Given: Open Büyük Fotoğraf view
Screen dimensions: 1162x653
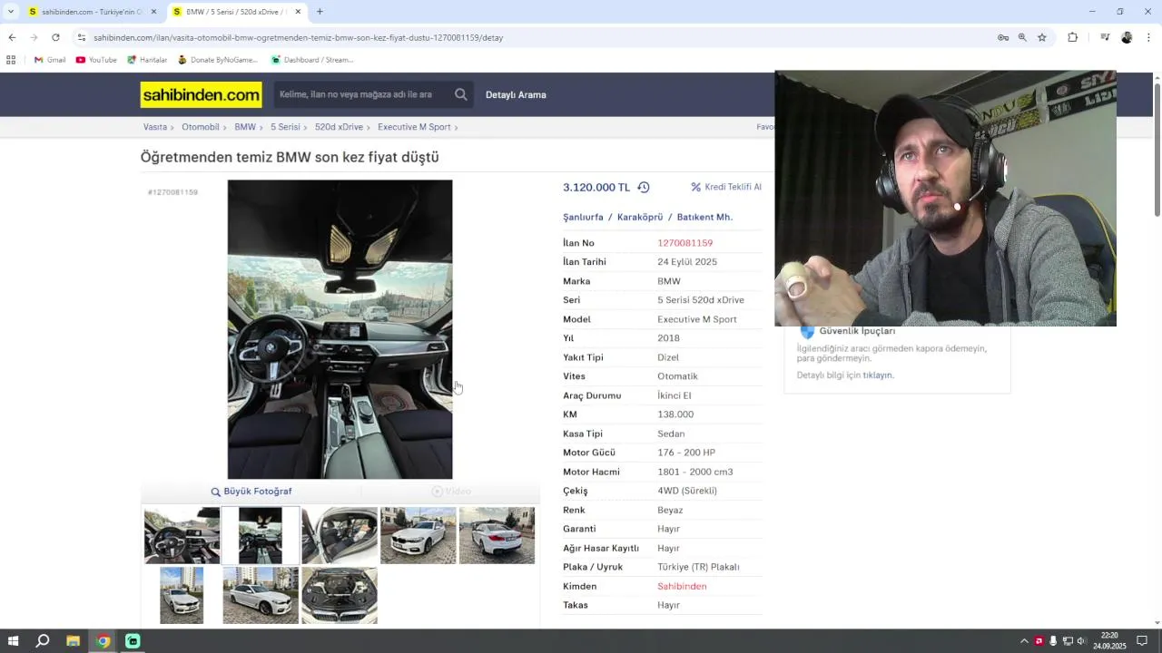Looking at the screenshot, I should 251,492.
